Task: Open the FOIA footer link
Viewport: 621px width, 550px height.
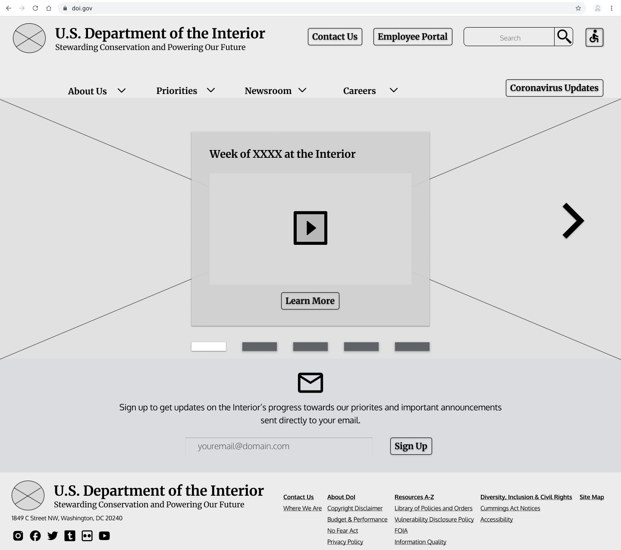Action: click(401, 531)
